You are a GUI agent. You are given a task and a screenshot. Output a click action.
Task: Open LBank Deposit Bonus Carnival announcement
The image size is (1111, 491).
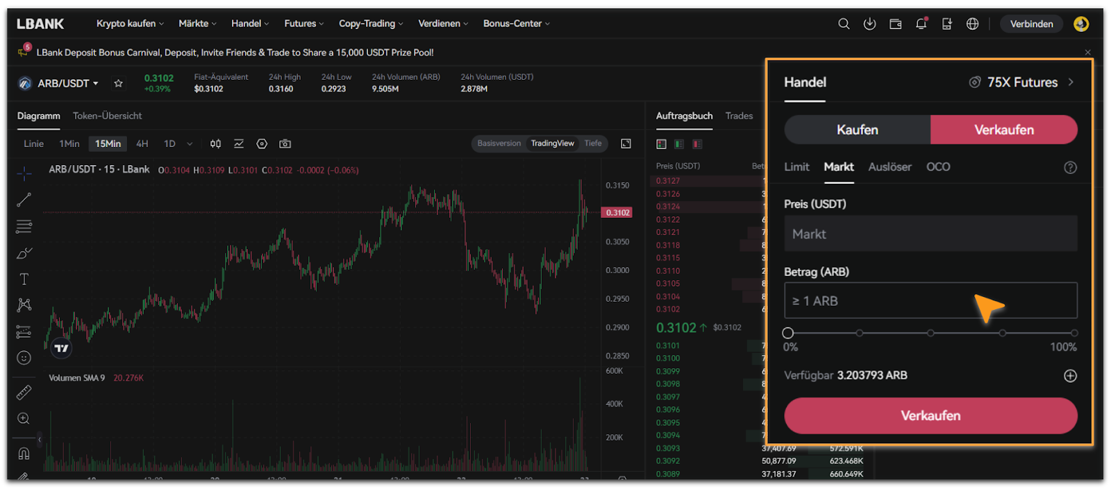(x=235, y=52)
